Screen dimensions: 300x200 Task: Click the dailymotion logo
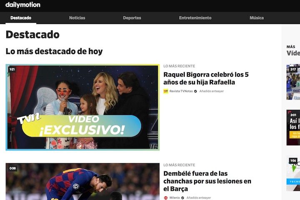point(23,5)
